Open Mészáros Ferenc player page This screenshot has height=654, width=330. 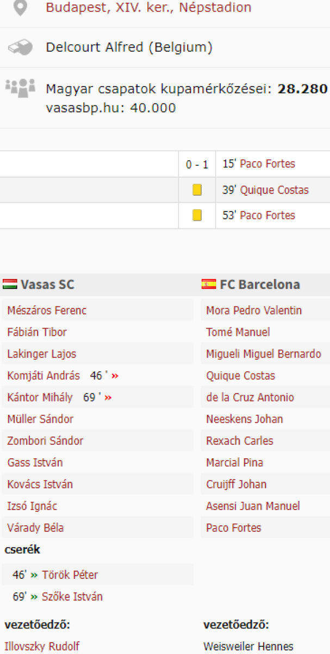pyautogui.click(x=47, y=311)
